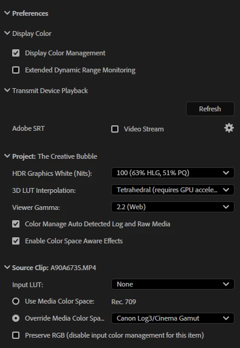Collapse the Preferences section
The image size is (240, 348).
click(7, 13)
